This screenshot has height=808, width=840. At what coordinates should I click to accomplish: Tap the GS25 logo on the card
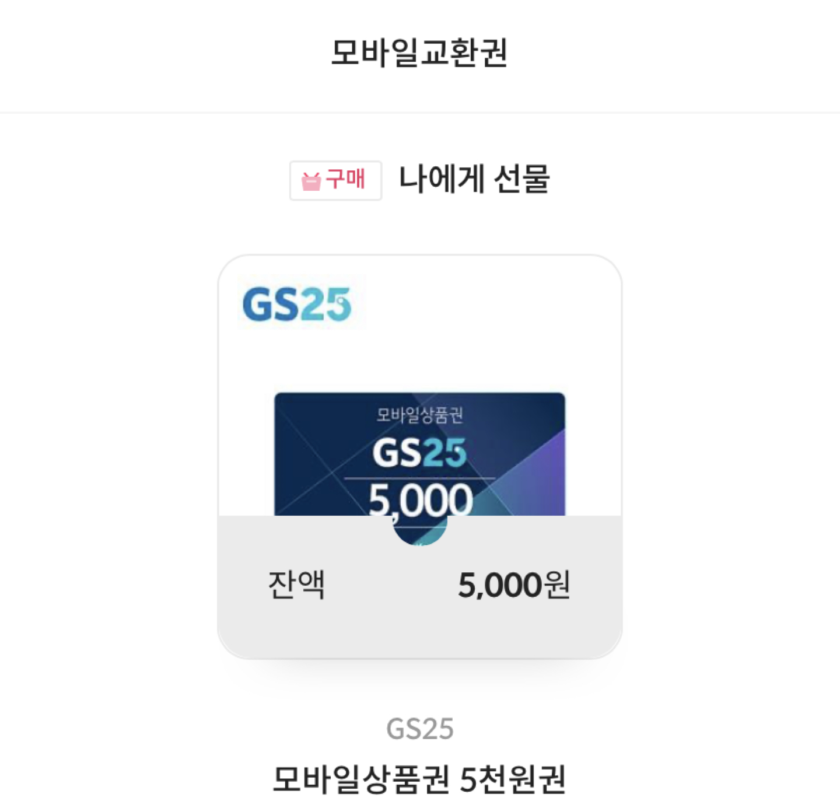tap(297, 304)
